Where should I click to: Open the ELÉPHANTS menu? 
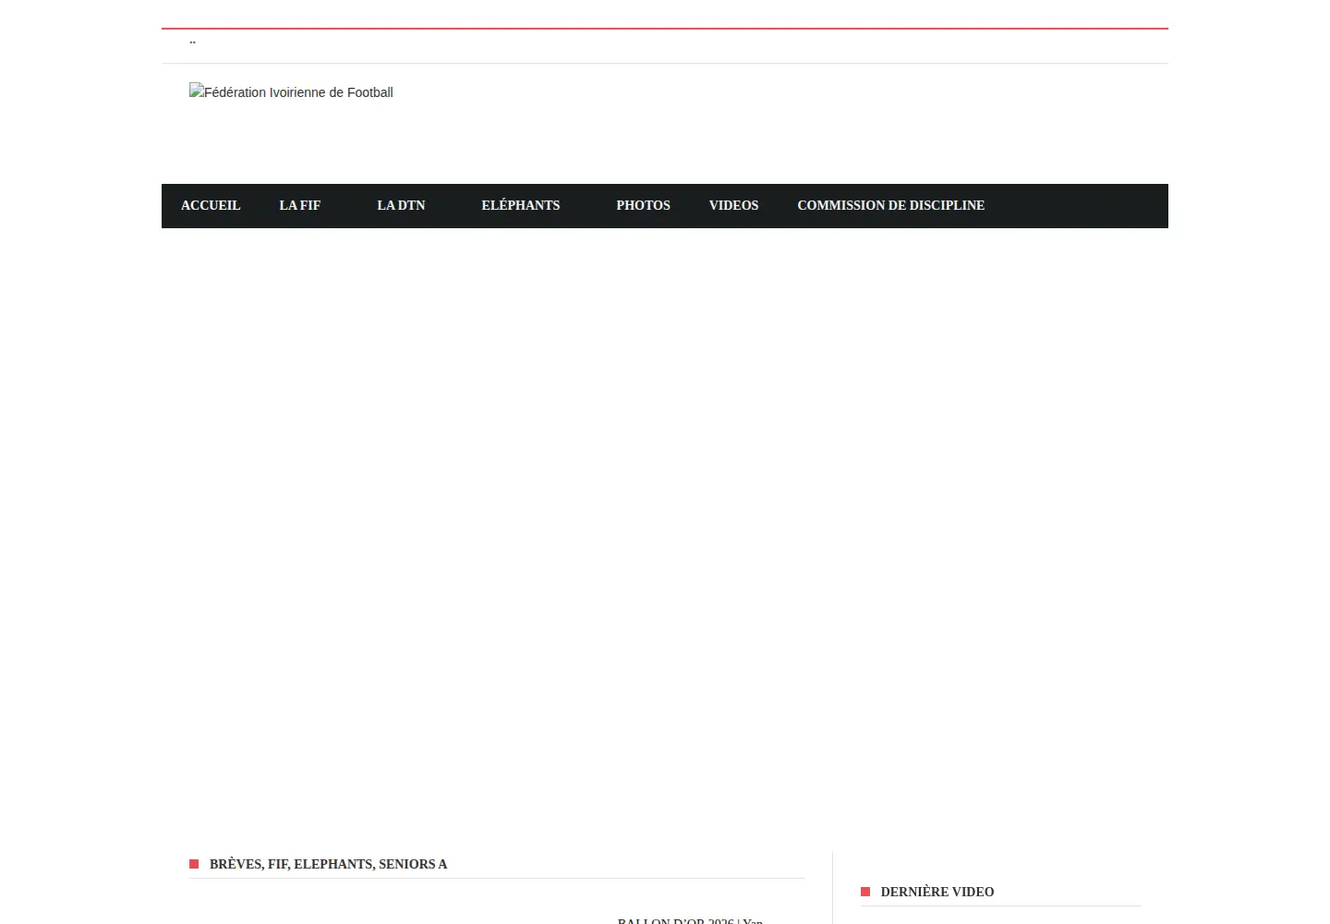(x=521, y=205)
